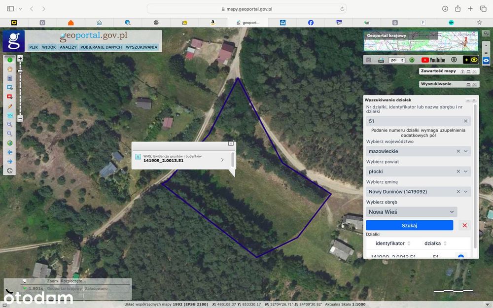Open the table/list tool in left toolbar
The width and height of the screenshot is (493, 308).
[10, 78]
